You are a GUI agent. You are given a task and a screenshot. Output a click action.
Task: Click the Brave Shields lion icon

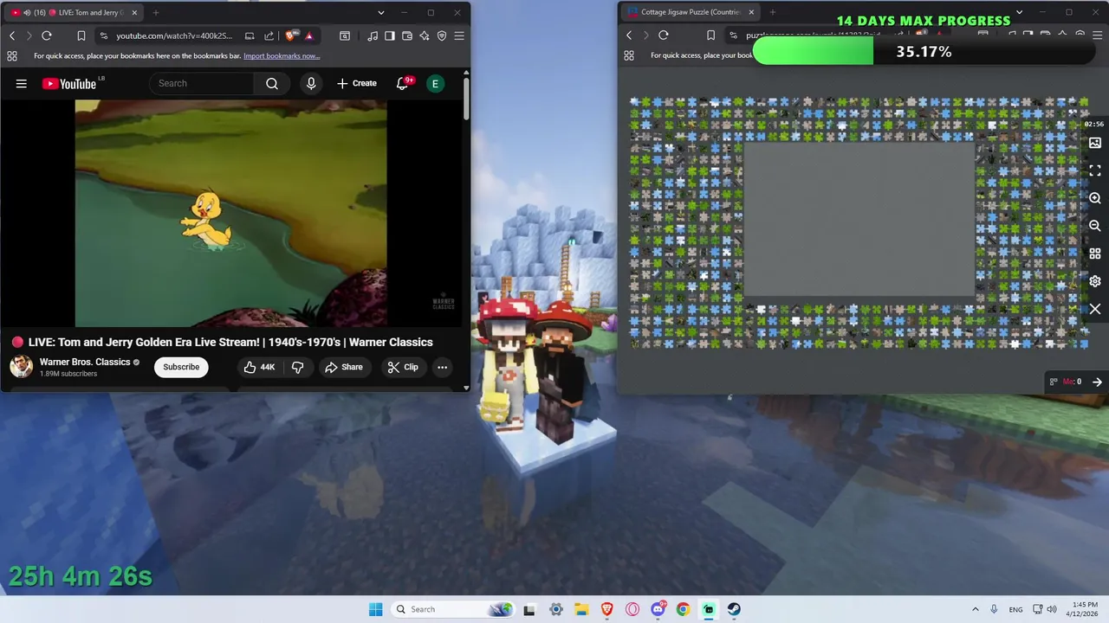coord(291,35)
